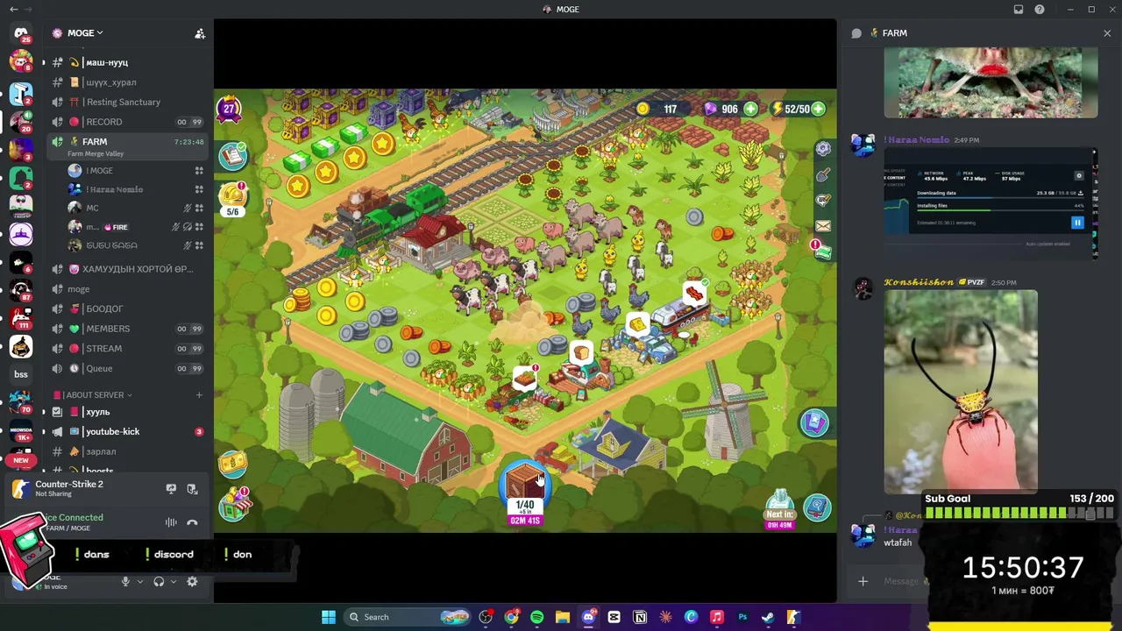
Task: Open the bss server in server list
Action: point(21,374)
